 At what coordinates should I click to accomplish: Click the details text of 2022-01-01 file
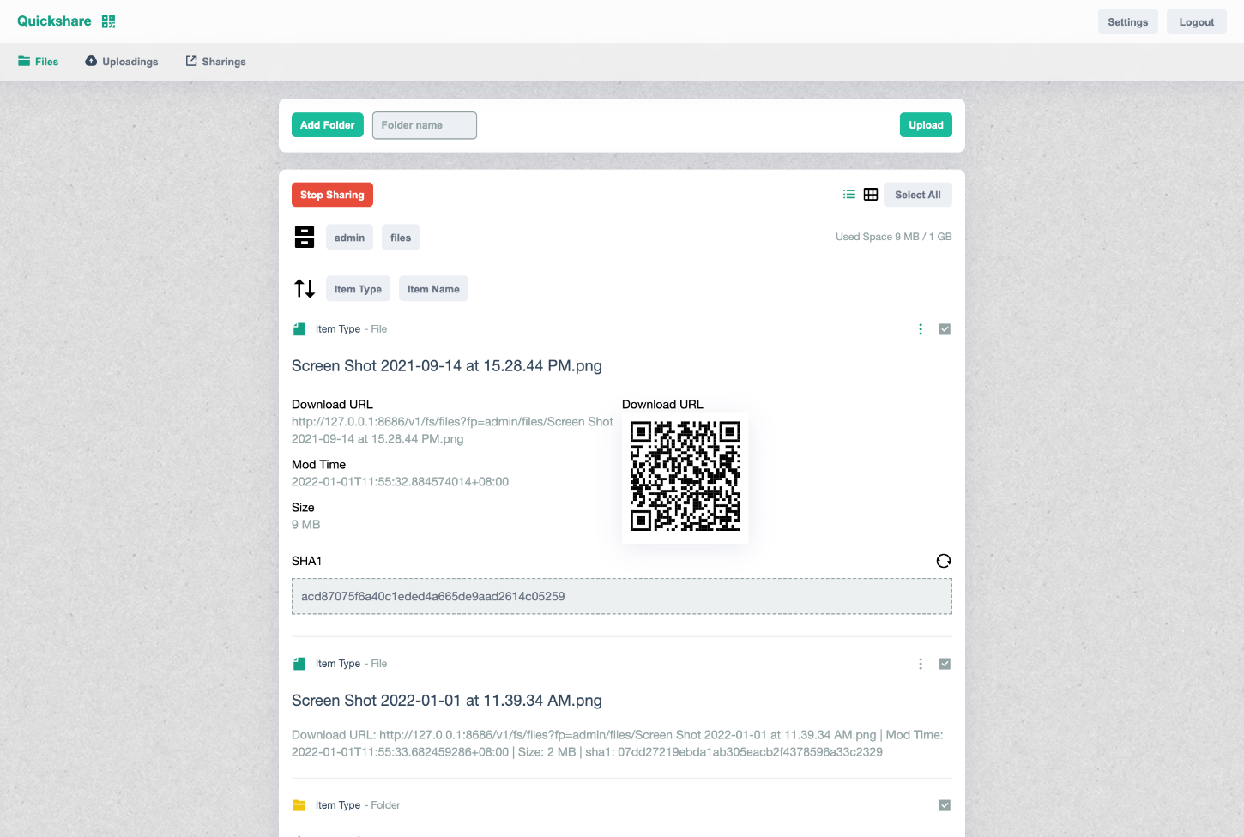point(618,744)
